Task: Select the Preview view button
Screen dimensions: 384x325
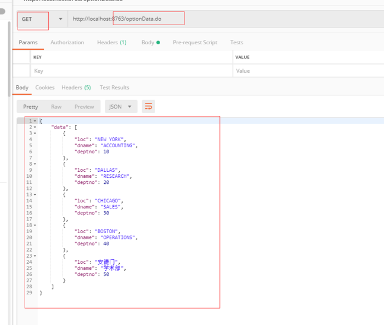Action: pyautogui.click(x=84, y=107)
